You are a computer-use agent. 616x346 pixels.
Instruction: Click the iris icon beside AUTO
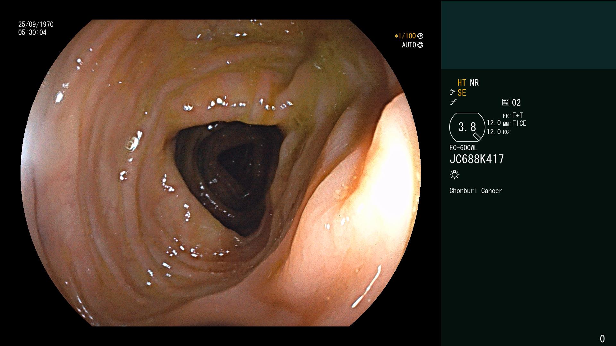[420, 45]
